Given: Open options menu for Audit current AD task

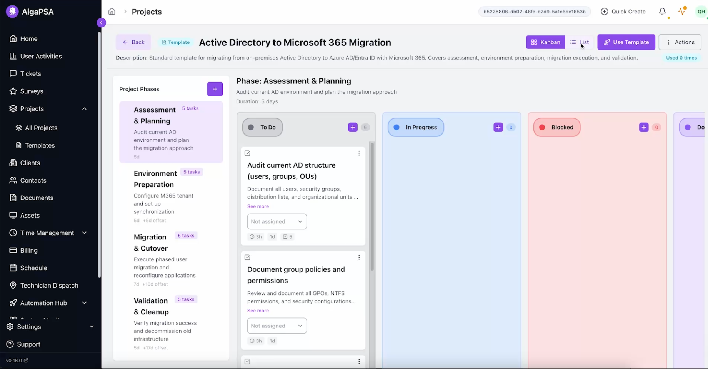Looking at the screenshot, I should pos(359,153).
